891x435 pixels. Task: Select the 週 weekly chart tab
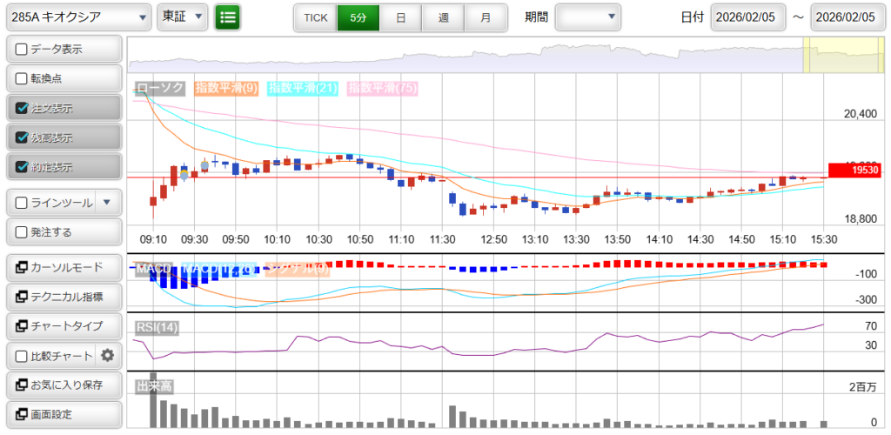click(444, 17)
